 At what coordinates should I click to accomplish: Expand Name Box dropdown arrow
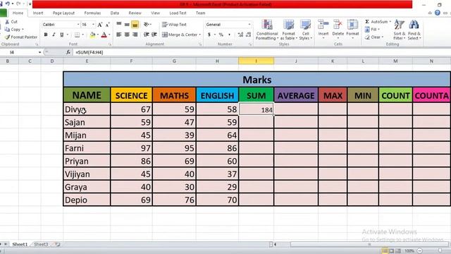pyautogui.click(x=39, y=52)
